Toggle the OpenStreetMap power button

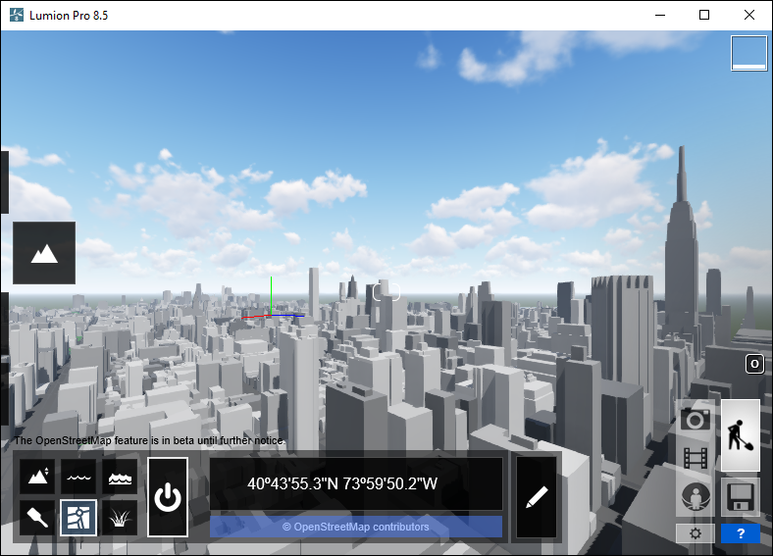[x=168, y=497]
